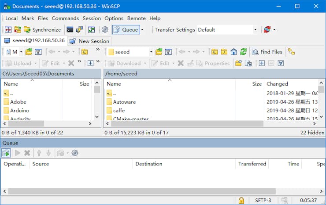Click the Properties button

(213, 63)
